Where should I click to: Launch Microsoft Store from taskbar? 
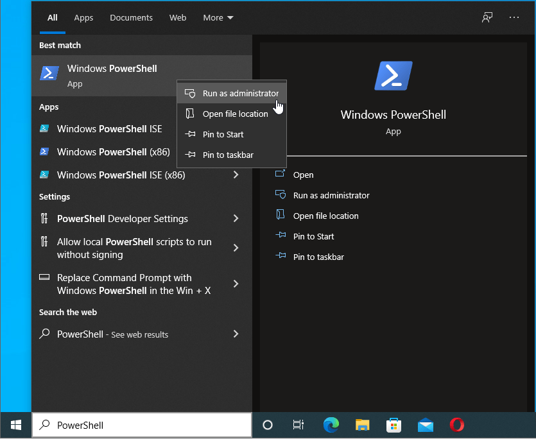pos(394,425)
